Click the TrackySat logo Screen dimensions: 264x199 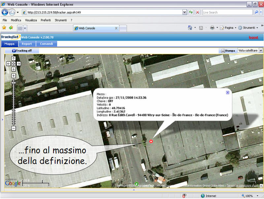point(11,37)
